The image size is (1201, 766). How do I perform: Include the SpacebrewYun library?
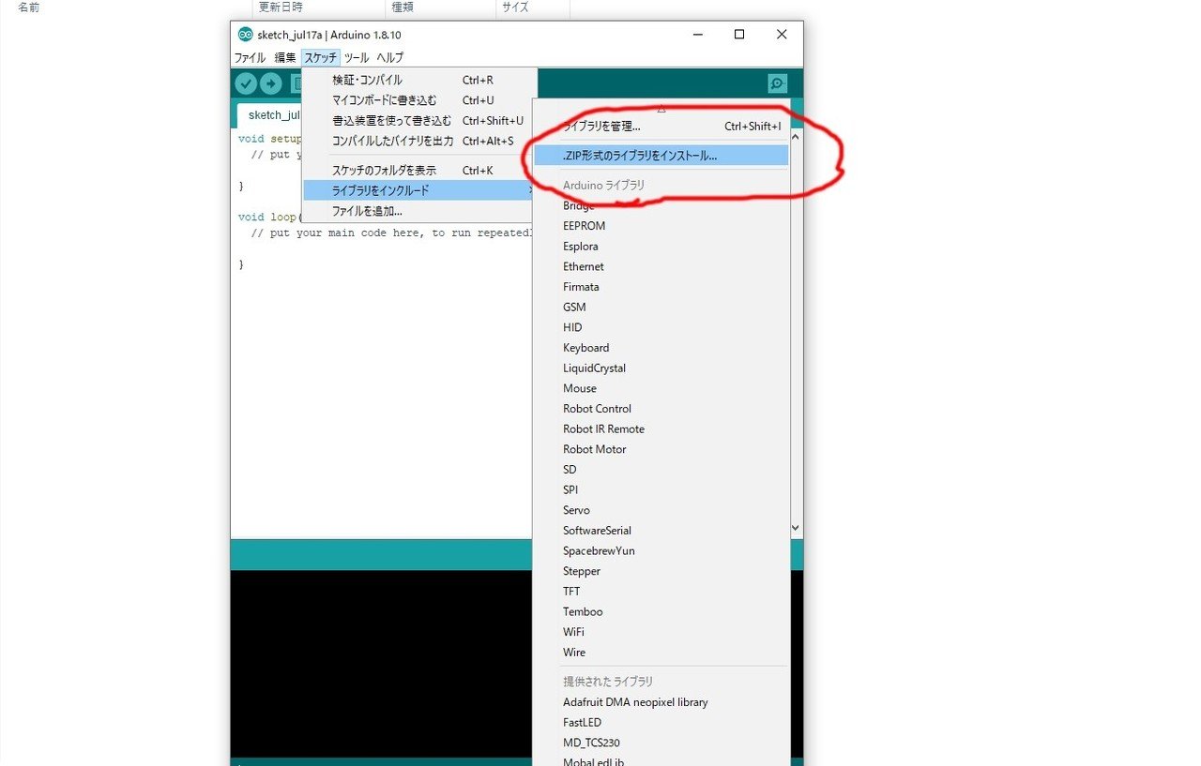(x=661, y=551)
